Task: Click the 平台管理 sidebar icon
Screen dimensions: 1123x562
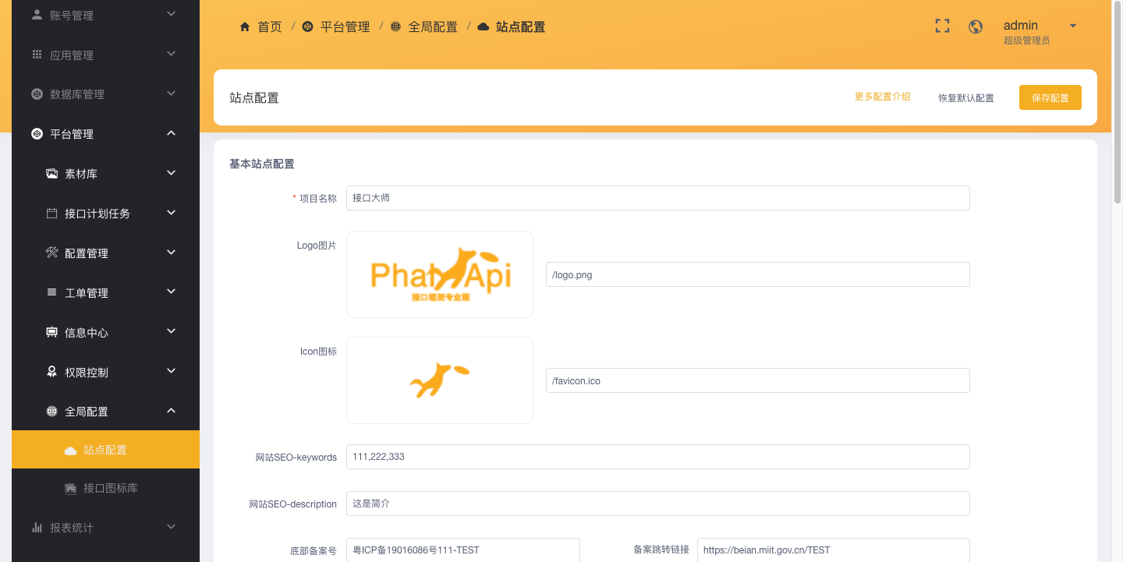Action: tap(37, 134)
